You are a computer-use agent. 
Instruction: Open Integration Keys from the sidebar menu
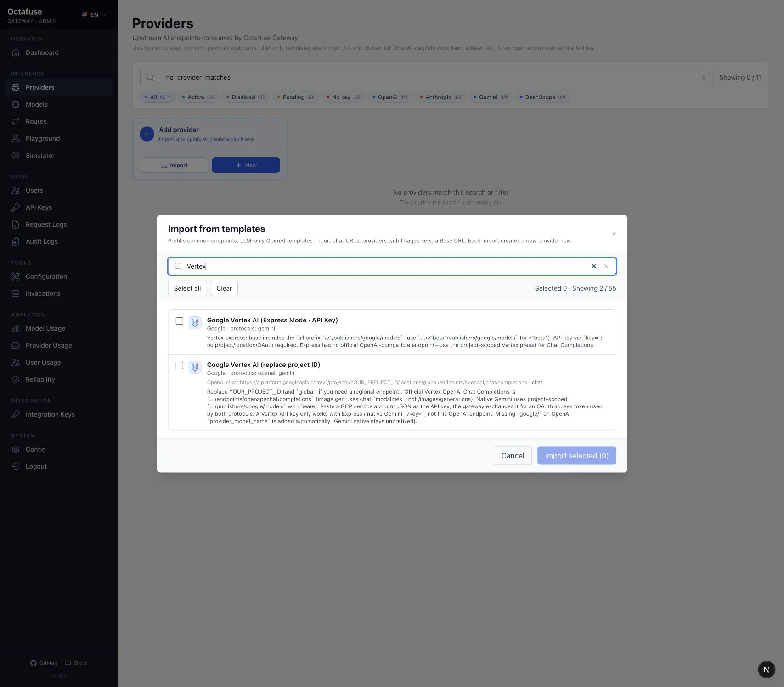[59, 414]
